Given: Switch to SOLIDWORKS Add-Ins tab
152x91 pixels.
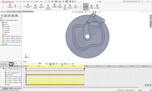Looking at the screenshot, I should point(28,12).
